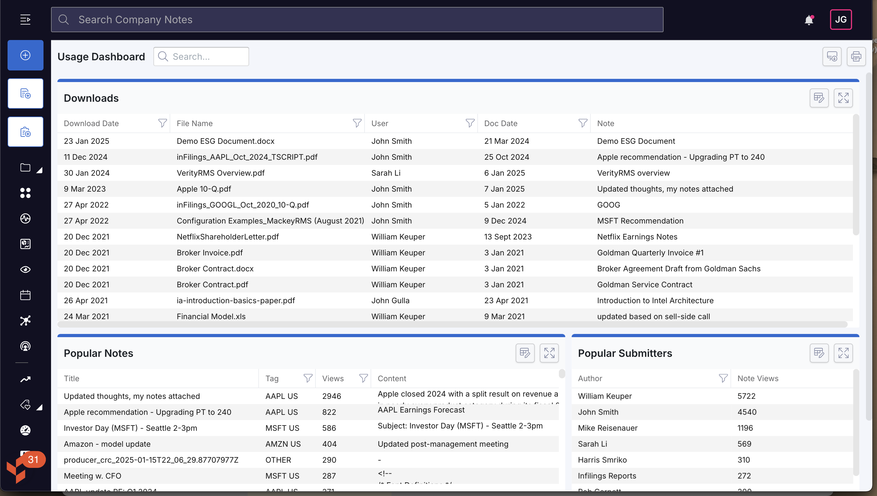Open the calendar icon in sidebar
The height and width of the screenshot is (496, 877).
pyautogui.click(x=25, y=295)
